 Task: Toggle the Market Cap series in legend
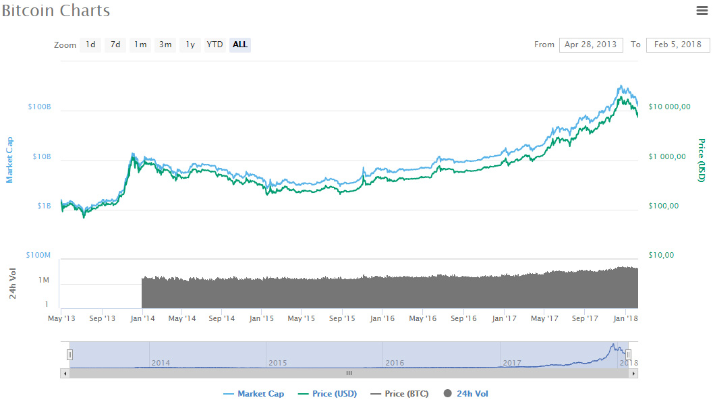point(254,394)
